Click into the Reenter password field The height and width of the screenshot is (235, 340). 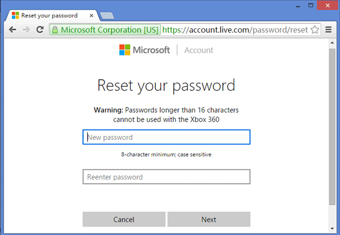coord(166,177)
